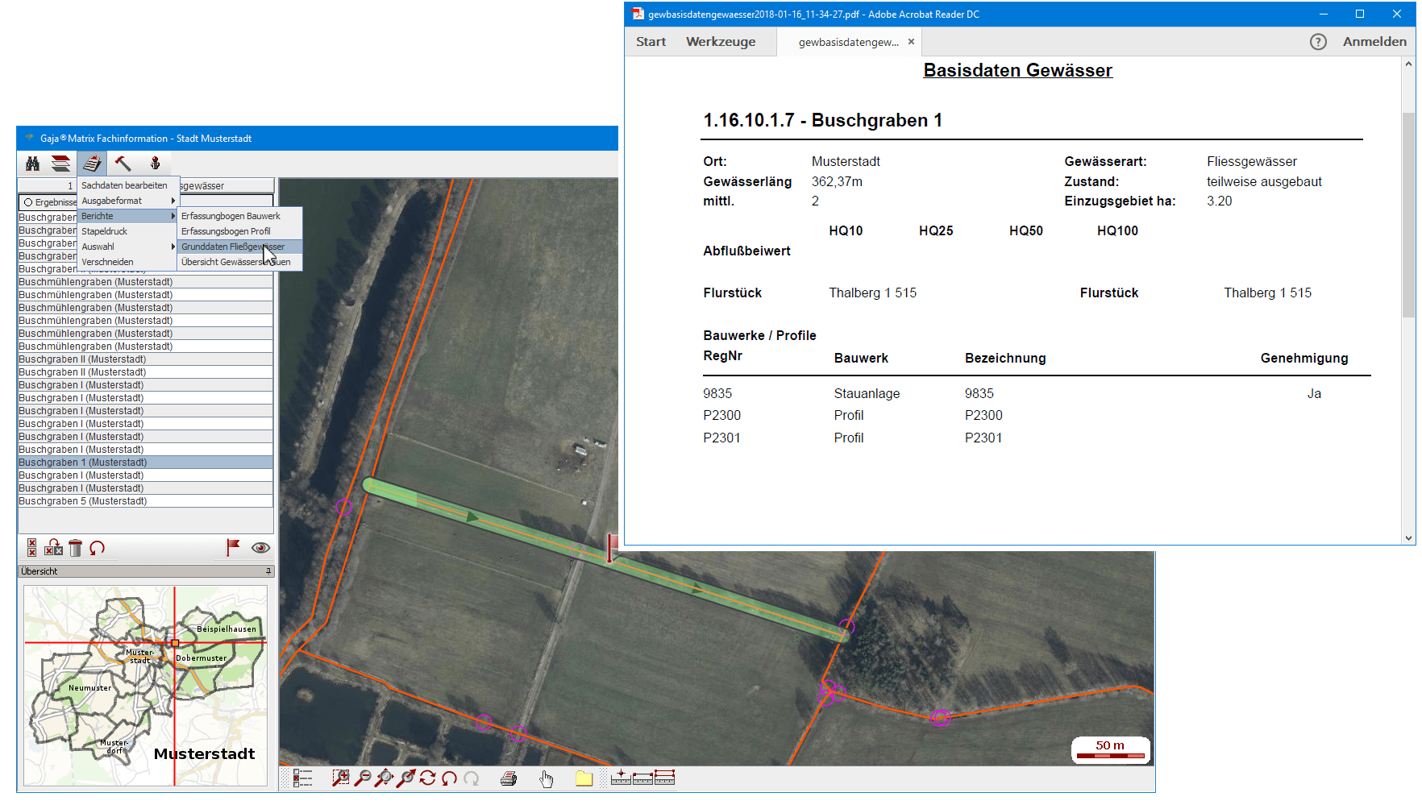Click the binoculars search icon
Viewport: 1422px width, 805px height.
click(x=32, y=164)
